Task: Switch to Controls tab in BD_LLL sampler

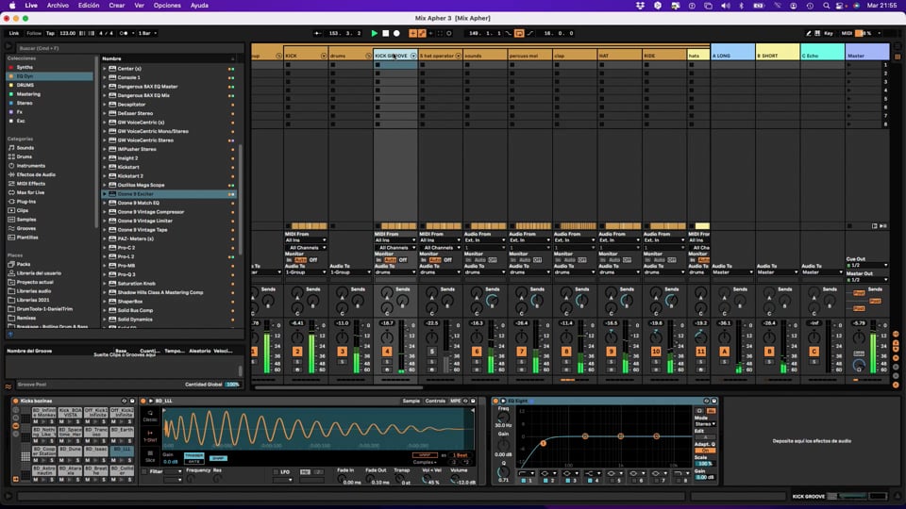Action: click(x=435, y=401)
